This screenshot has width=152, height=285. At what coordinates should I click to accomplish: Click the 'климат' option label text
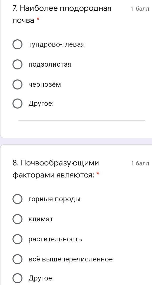pyautogui.click(x=41, y=219)
